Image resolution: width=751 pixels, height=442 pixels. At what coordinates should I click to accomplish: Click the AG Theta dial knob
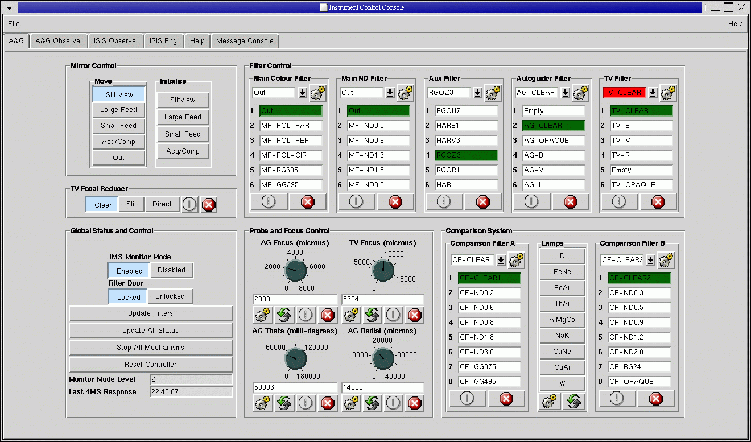[296, 358]
